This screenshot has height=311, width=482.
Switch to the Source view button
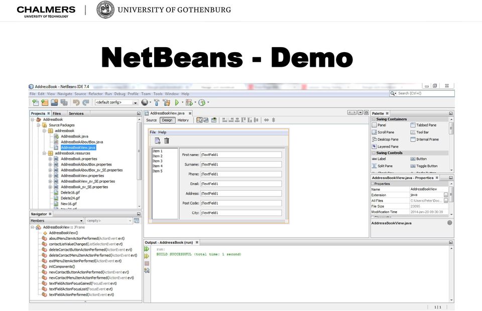click(x=151, y=120)
